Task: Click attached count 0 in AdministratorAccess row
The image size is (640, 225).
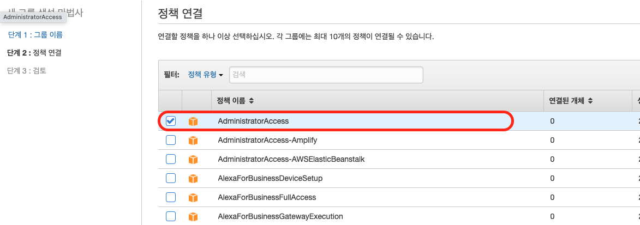Action: coord(552,121)
